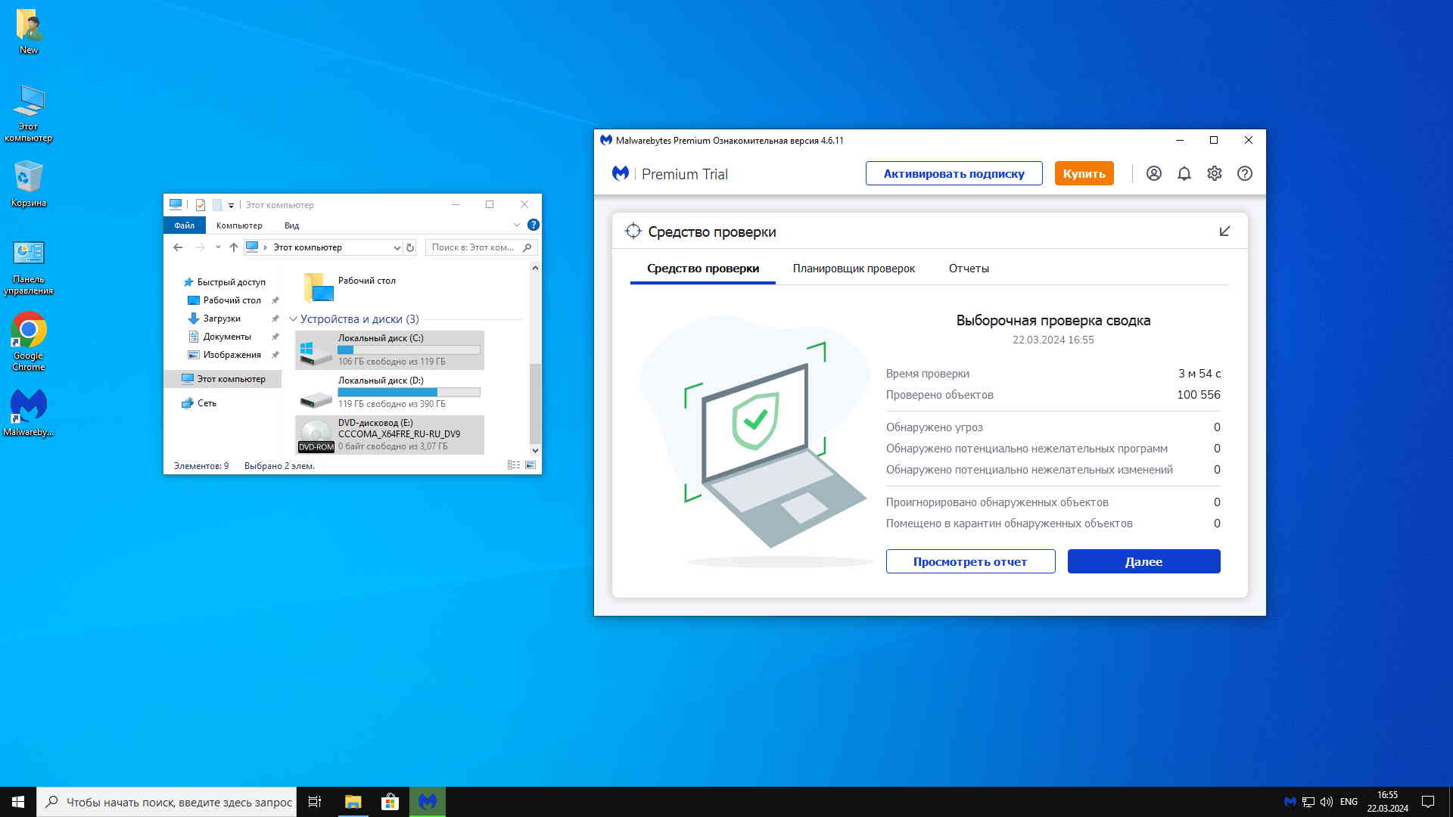
Task: Open Malwarebytes settings gear
Action: pyautogui.click(x=1214, y=173)
